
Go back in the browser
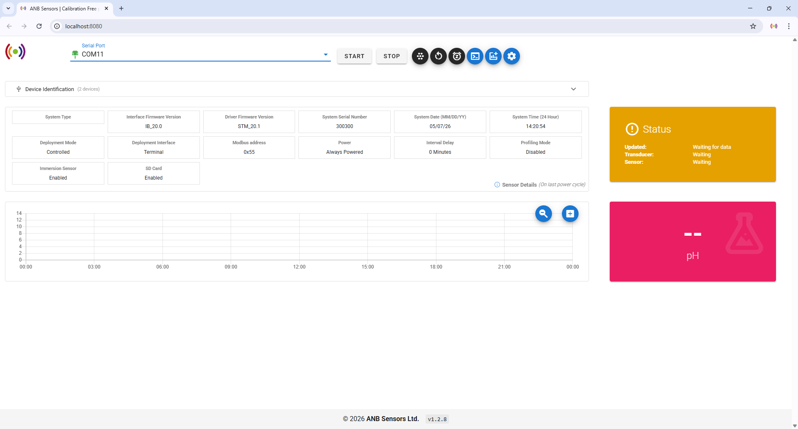pyautogui.click(x=9, y=26)
